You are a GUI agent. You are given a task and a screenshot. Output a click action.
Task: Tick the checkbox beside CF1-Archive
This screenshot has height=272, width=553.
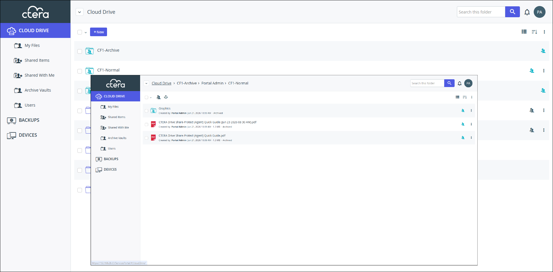click(80, 51)
